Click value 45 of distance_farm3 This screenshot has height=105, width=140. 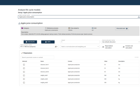pos(105,72)
